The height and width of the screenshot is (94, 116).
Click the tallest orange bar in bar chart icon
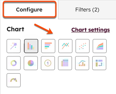[x=28, y=46]
